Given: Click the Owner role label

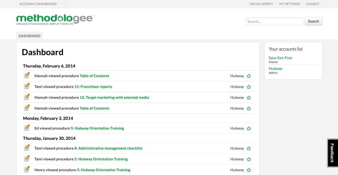Looking at the screenshot, I should pos(273,62).
